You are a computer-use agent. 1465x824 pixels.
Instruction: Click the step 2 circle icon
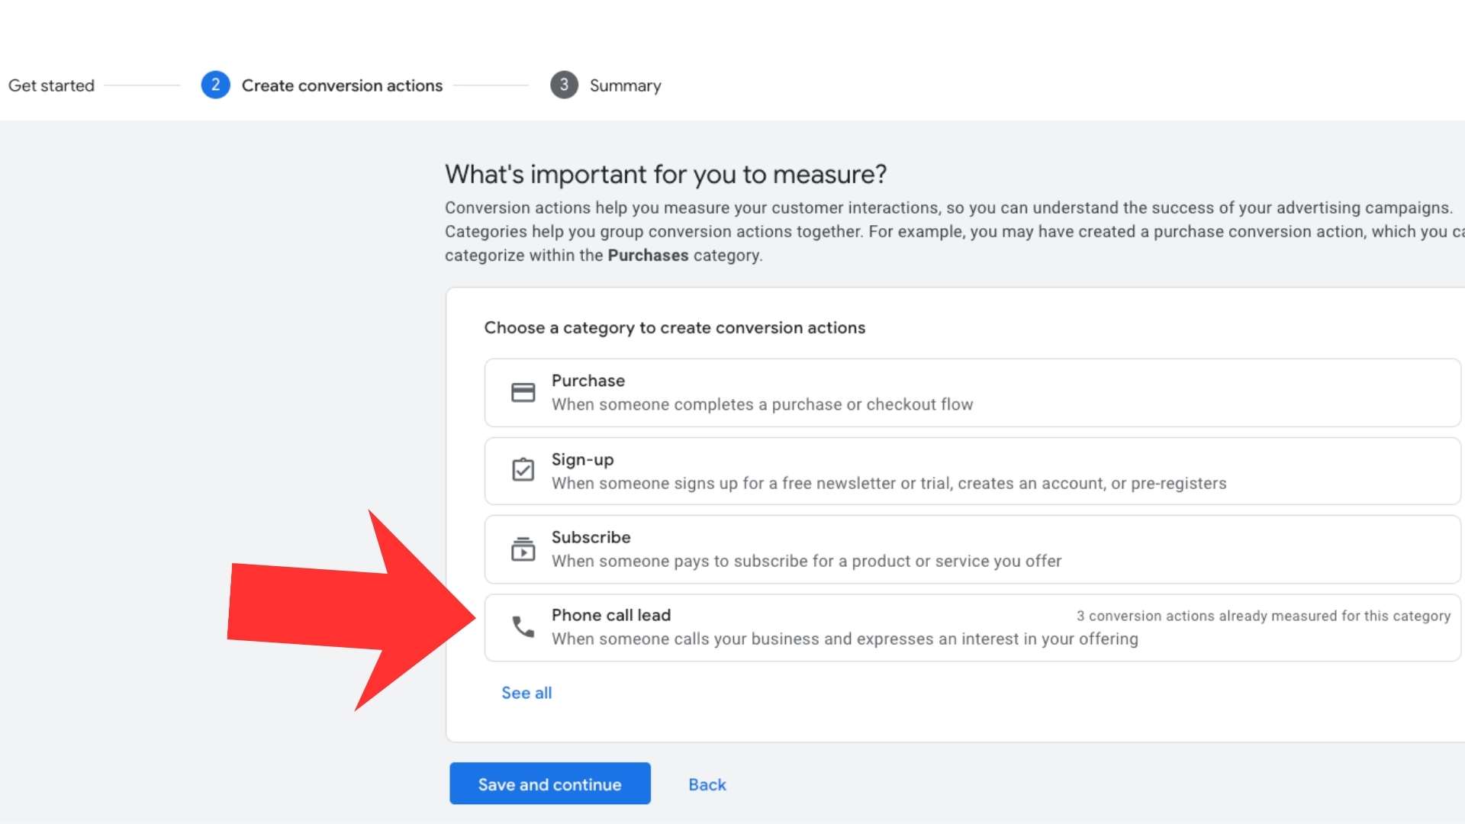pos(215,85)
